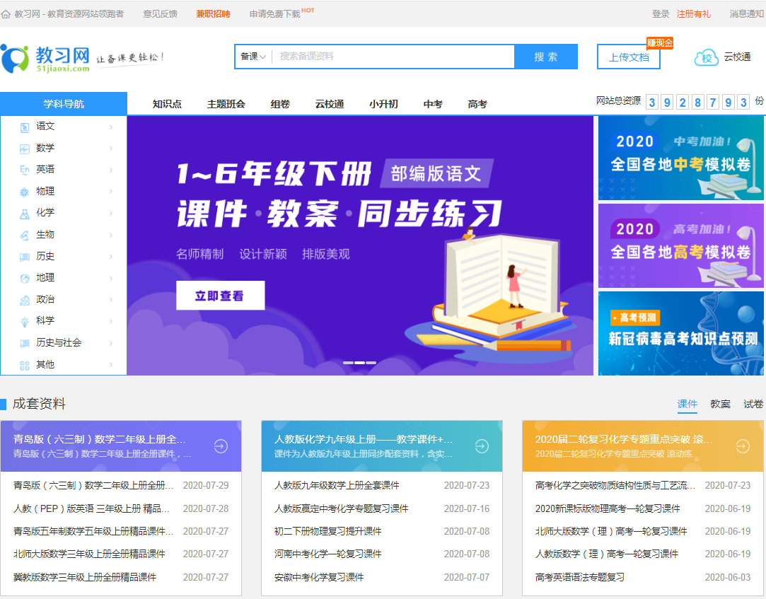Expand the 语文 row chevron

click(111, 127)
